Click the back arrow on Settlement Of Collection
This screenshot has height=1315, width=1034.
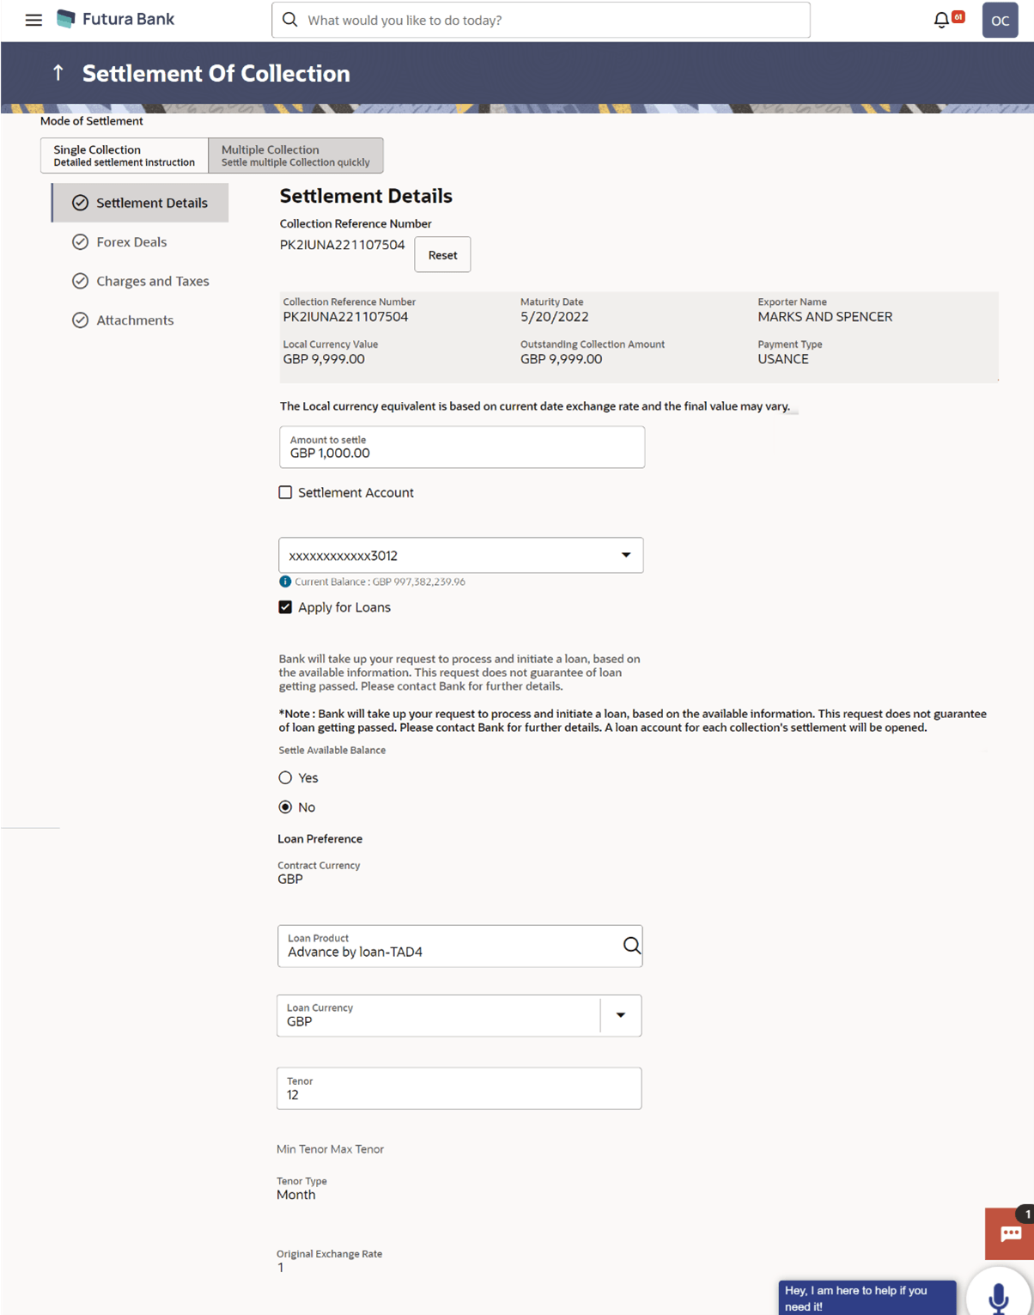(58, 72)
